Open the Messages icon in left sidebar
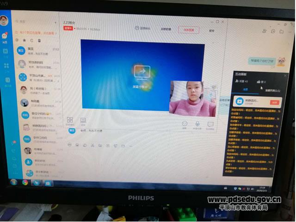The width and height of the screenshot is (296, 222). click(5, 36)
